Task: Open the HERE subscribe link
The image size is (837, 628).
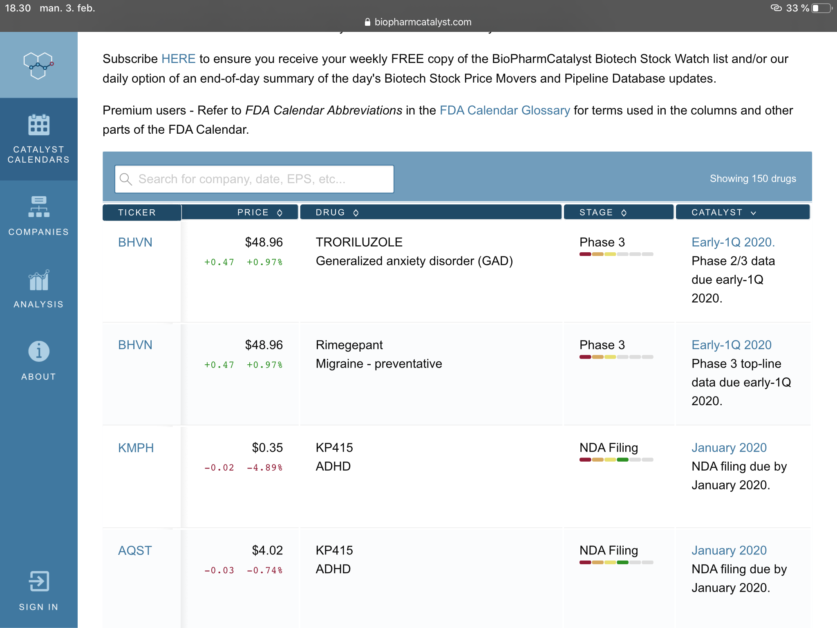Action: (179, 59)
